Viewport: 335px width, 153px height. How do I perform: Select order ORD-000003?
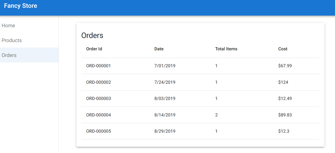click(x=98, y=98)
